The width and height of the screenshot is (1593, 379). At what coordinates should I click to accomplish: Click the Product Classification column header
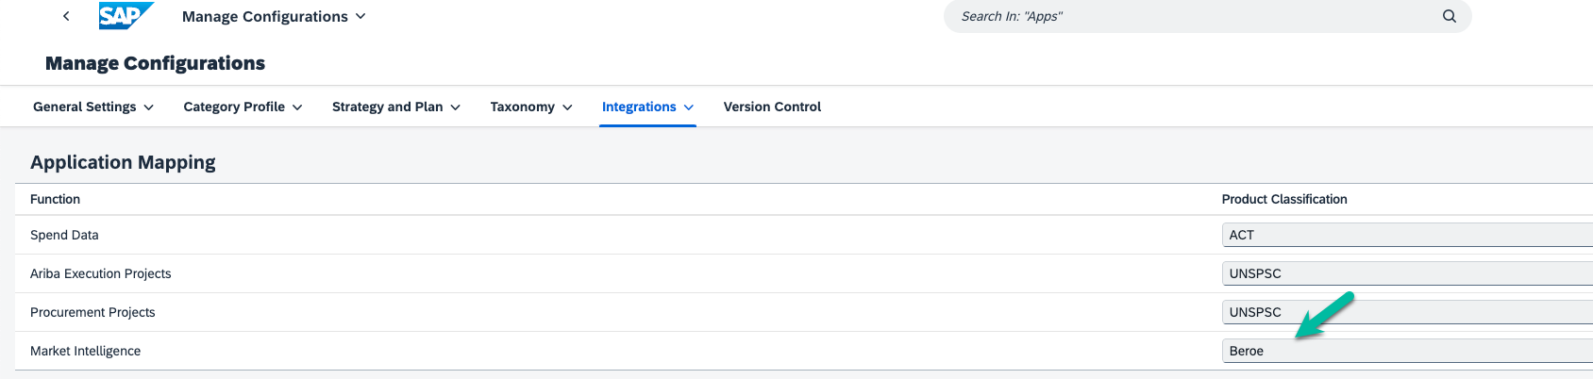click(1283, 199)
